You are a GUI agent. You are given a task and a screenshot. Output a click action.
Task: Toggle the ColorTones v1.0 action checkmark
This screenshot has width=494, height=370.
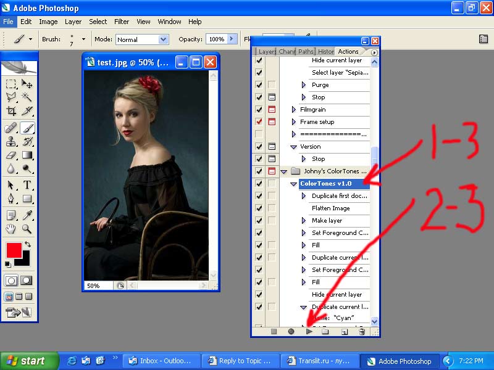[x=259, y=183]
